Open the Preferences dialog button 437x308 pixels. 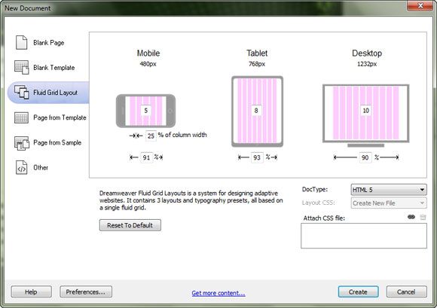[x=86, y=292]
